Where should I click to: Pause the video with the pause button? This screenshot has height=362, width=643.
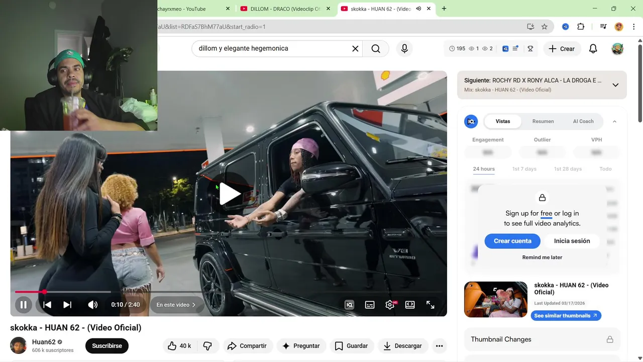point(23,305)
